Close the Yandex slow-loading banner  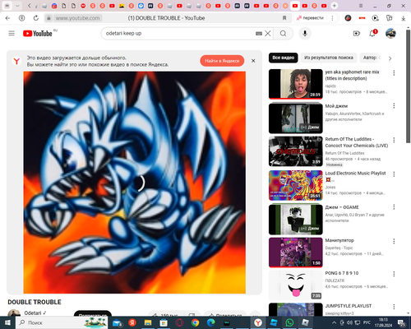253,61
